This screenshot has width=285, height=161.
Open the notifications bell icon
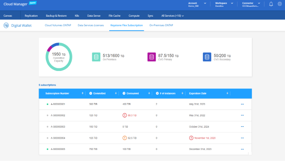point(271,4)
